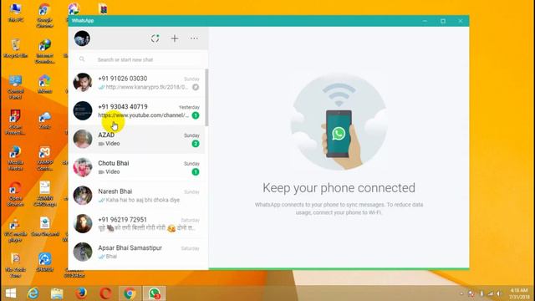Minimize the WhatsApp window
This screenshot has height=301, width=535.
point(425,21)
